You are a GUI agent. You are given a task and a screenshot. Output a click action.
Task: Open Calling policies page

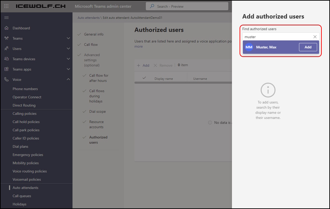24,114
